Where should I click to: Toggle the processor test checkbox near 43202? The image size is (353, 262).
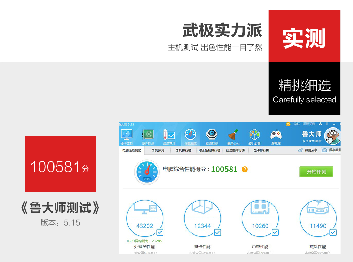coord(160,232)
